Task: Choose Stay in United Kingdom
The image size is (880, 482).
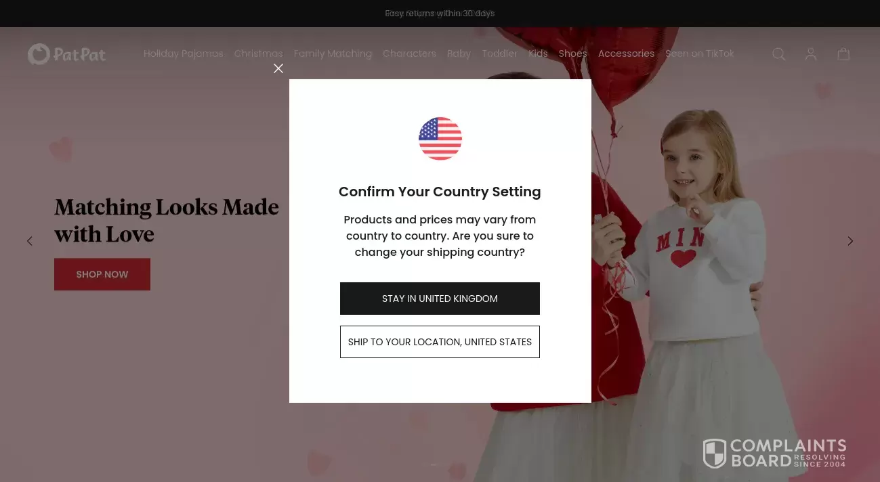Action: [x=440, y=299]
